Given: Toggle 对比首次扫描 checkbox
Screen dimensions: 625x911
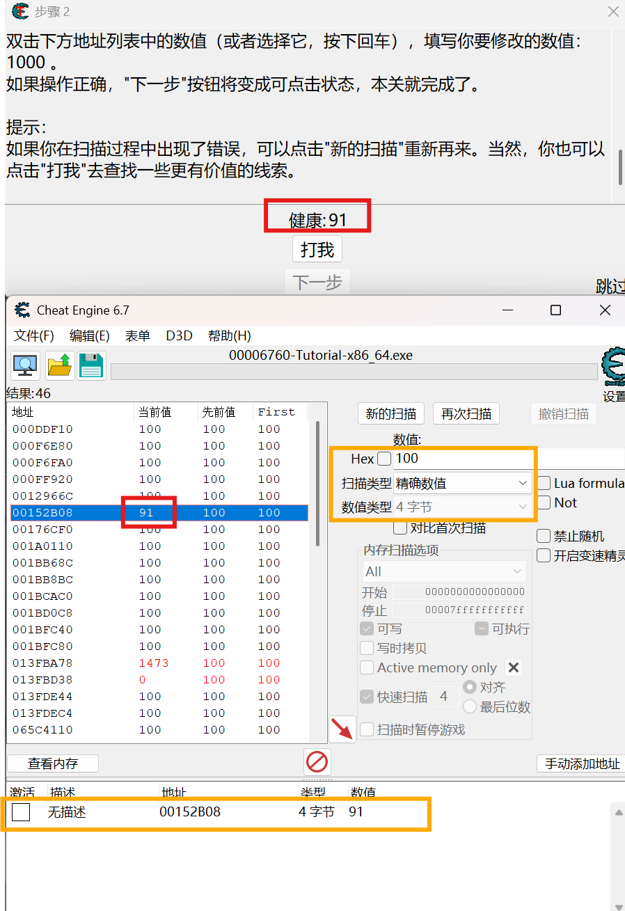Looking at the screenshot, I should 400,528.
